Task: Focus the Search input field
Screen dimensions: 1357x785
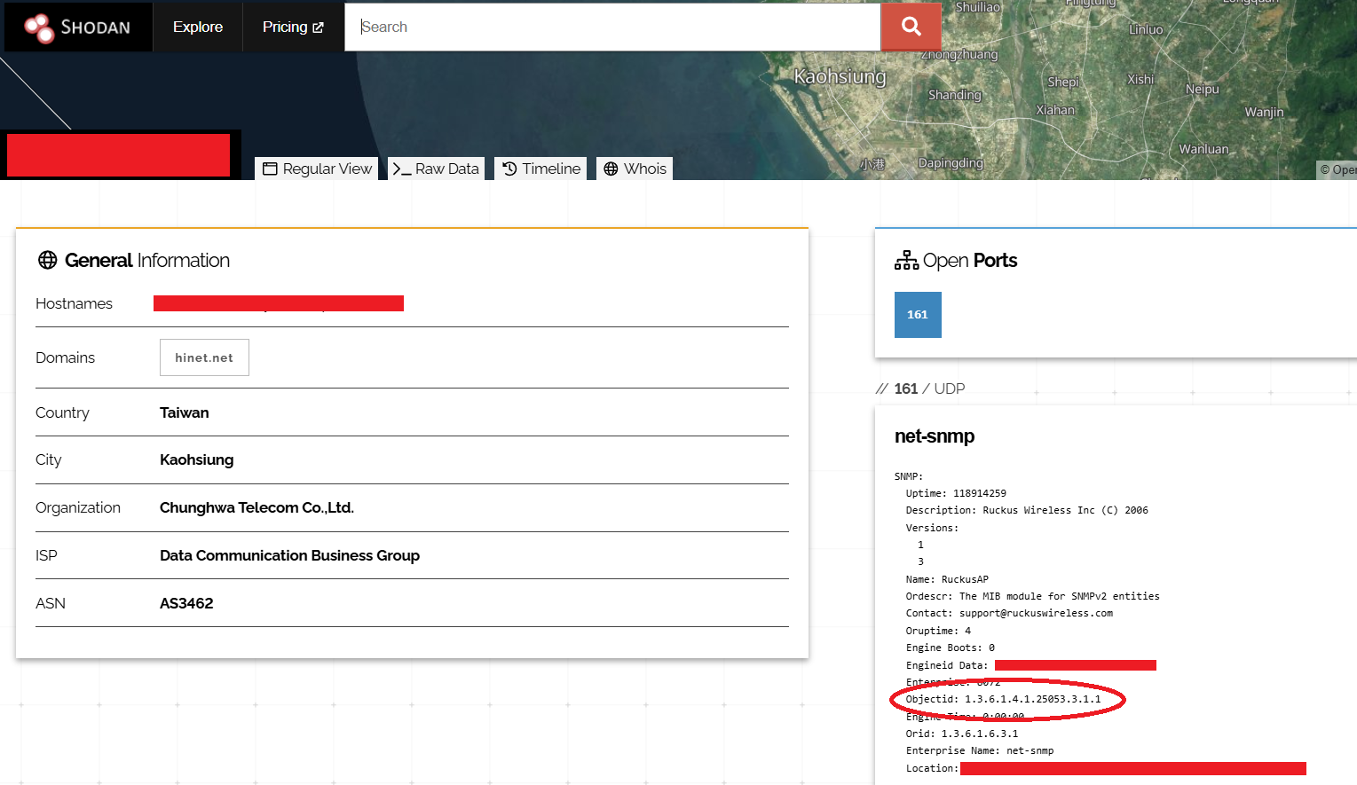Action: tap(612, 27)
